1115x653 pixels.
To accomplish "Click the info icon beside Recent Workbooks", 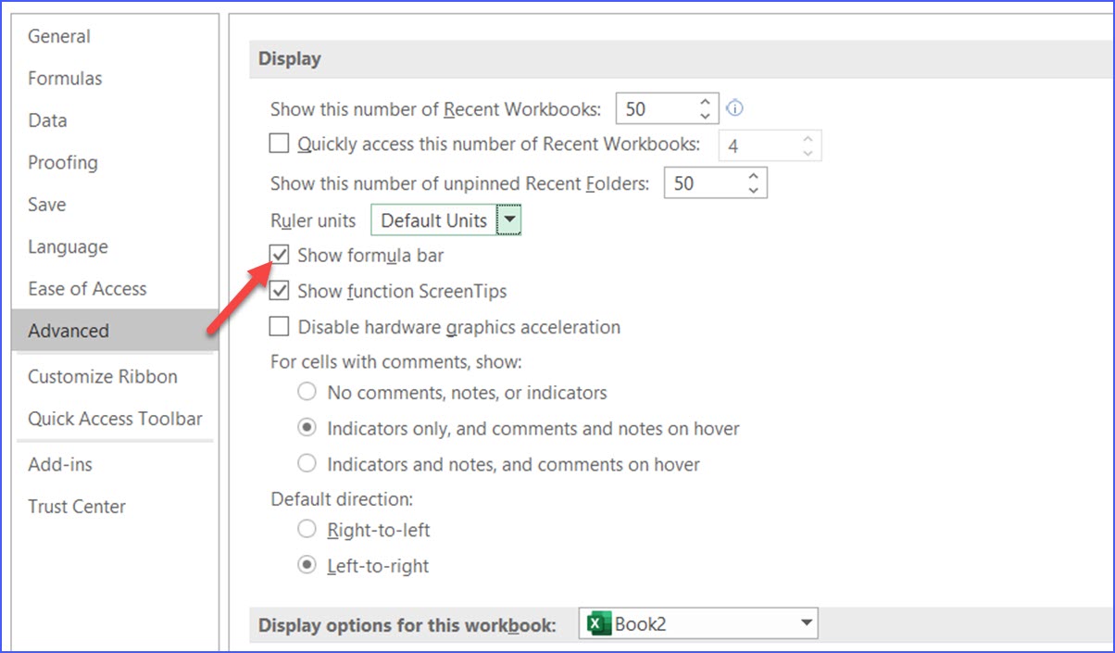I will 735,108.
